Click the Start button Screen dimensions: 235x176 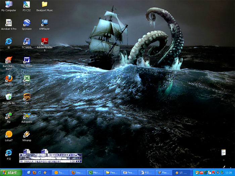point(10,173)
